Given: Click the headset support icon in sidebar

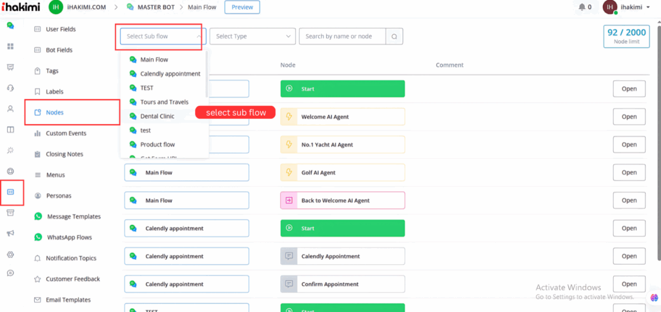Looking at the screenshot, I should point(10,88).
